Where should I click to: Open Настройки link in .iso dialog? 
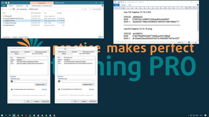[x=13, y=77]
